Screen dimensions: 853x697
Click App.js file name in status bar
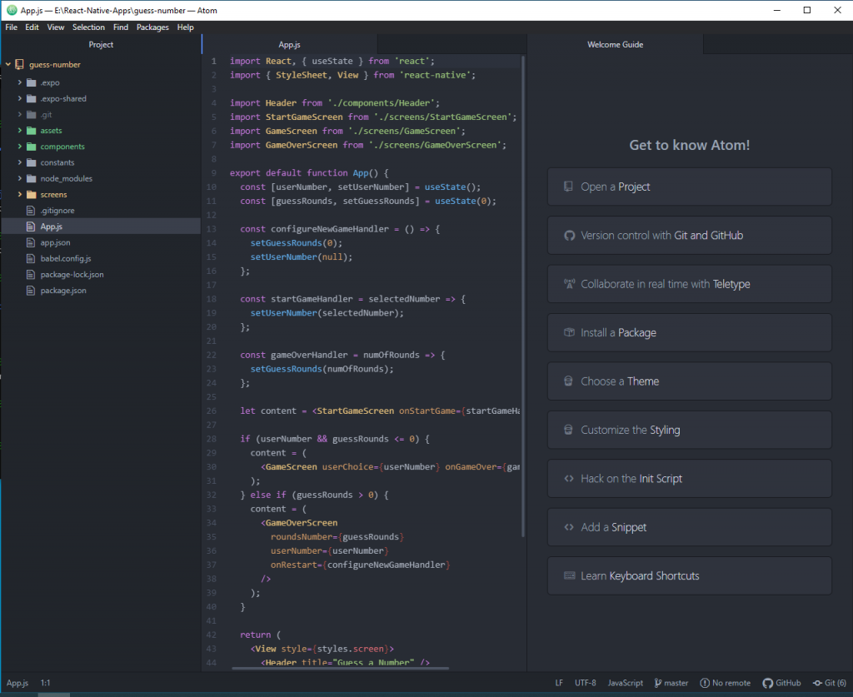tap(17, 683)
